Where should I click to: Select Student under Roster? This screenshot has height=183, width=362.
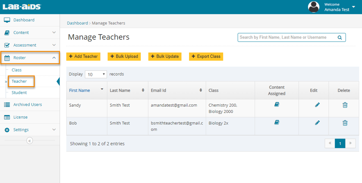19,93
